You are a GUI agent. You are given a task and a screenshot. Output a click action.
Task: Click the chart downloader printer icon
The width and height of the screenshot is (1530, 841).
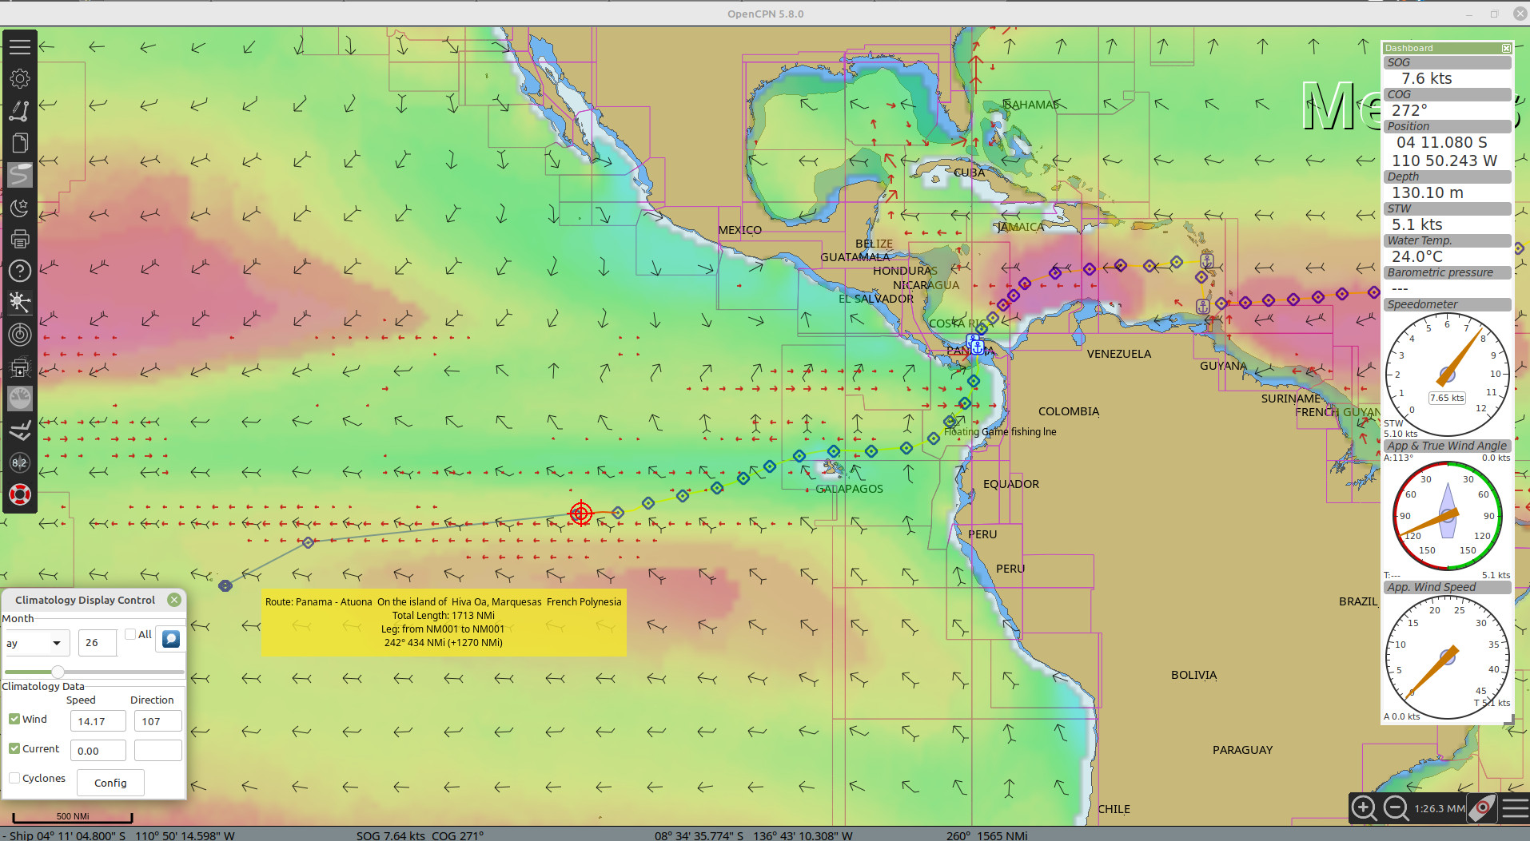20,367
